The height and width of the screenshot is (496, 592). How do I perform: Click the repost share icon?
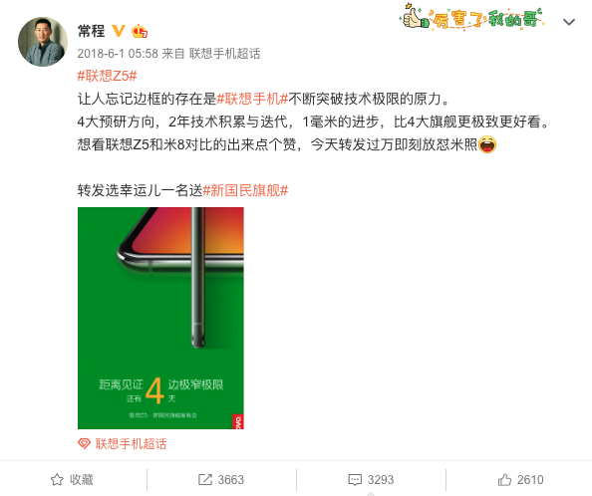(205, 480)
